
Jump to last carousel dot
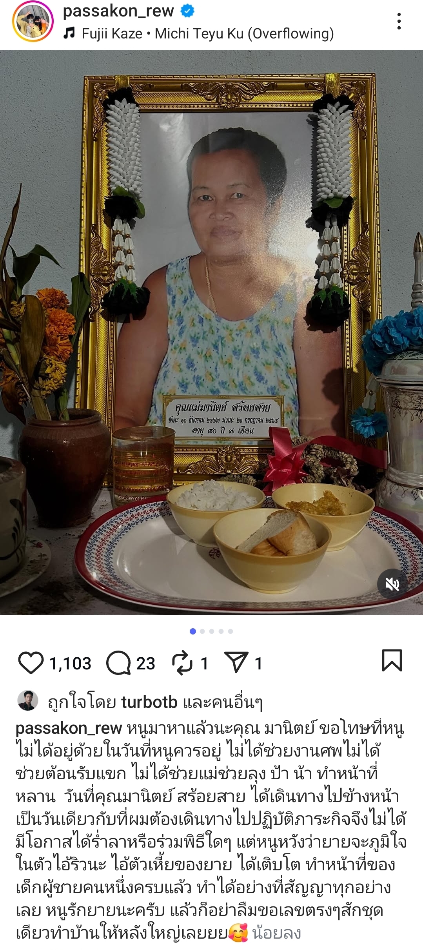coord(231,631)
